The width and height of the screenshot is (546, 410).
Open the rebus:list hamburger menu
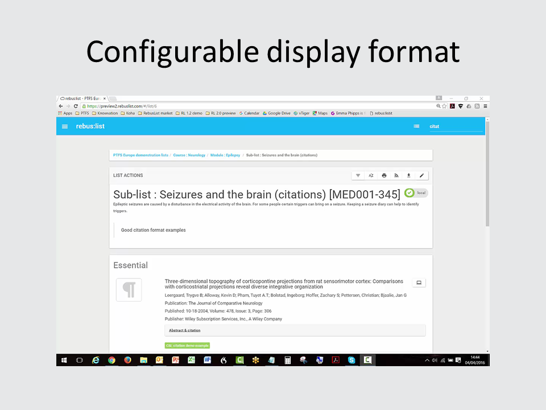(65, 126)
